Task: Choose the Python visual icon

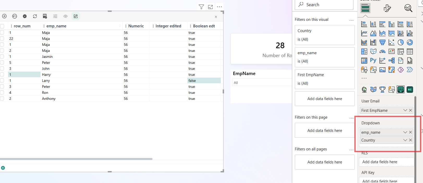Action: coord(373,61)
